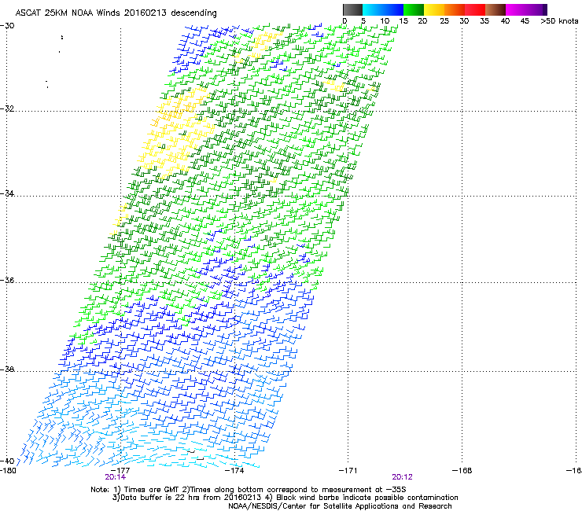
Task: Select the '-34' latitude axis label
Action: (x=7, y=193)
